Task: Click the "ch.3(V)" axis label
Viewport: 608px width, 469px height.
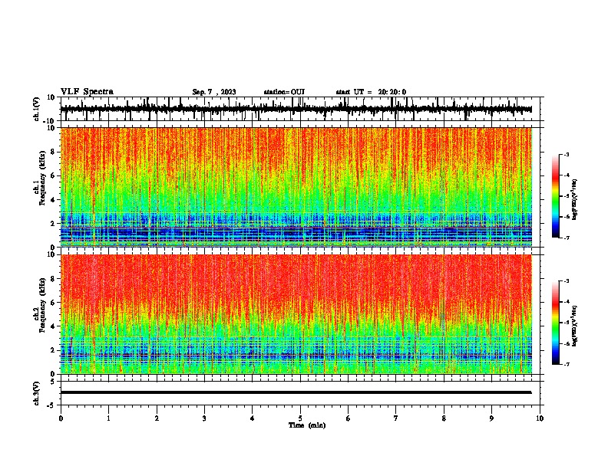Action: pyautogui.click(x=37, y=393)
